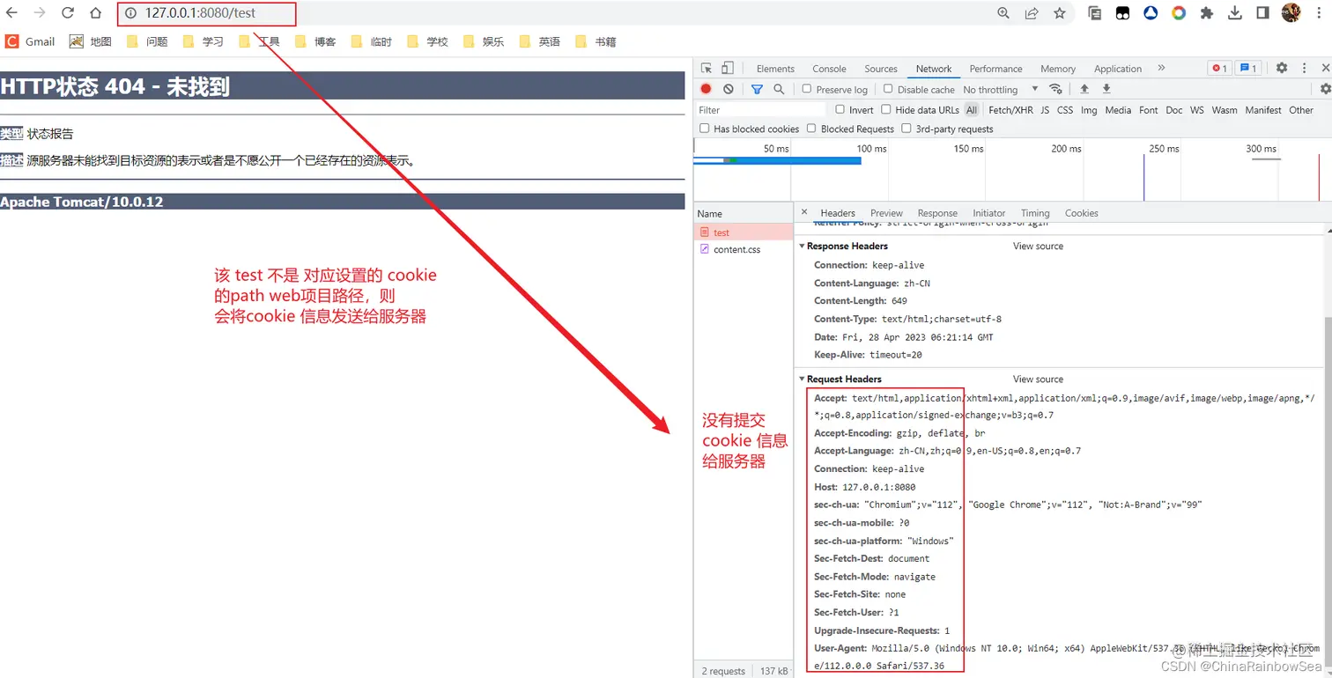
Task: Open network conditions wifi icon
Action: [x=1055, y=89]
